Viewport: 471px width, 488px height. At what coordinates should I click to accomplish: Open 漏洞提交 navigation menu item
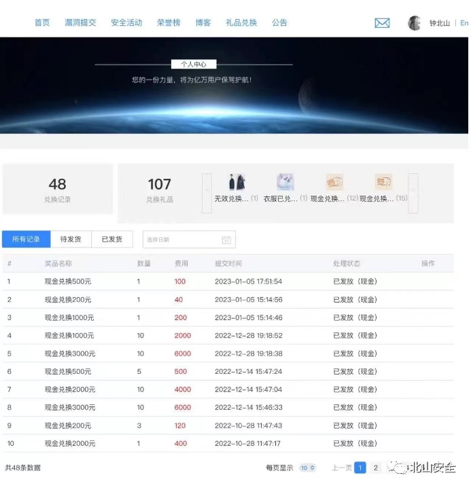(80, 22)
